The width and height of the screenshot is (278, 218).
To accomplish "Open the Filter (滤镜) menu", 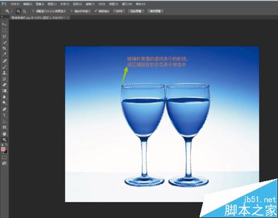I will 90,4.
